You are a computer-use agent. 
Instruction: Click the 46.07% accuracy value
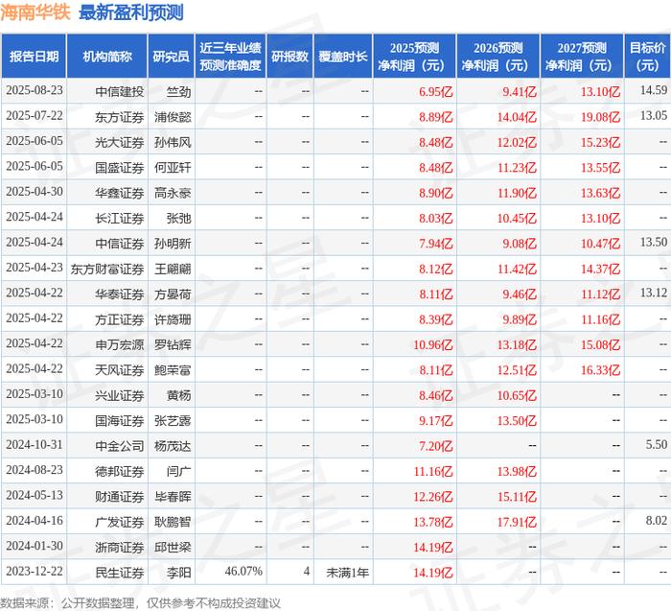tap(243, 571)
